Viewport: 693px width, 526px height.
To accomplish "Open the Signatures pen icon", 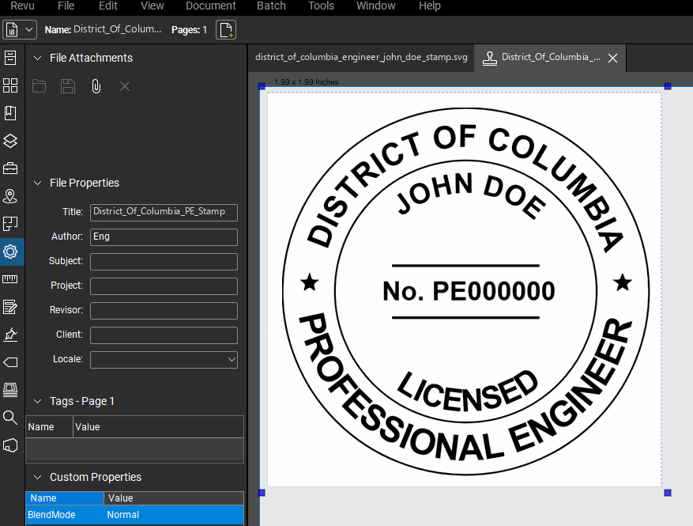I will (10, 335).
